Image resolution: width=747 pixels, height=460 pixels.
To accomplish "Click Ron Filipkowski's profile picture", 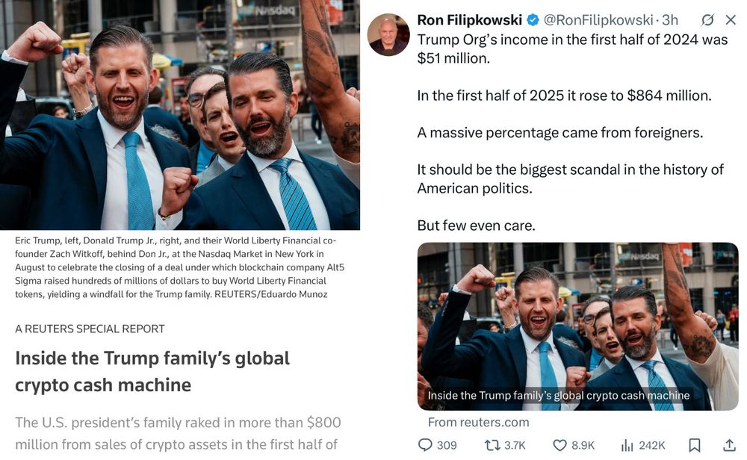I will [x=388, y=34].
